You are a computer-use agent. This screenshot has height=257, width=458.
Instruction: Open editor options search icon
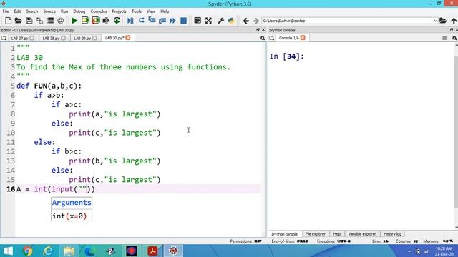click(x=263, y=38)
